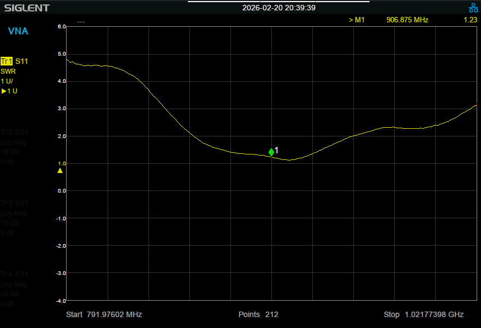
Task: Open the Log Mag format under Tr3
Action: coord(14,213)
